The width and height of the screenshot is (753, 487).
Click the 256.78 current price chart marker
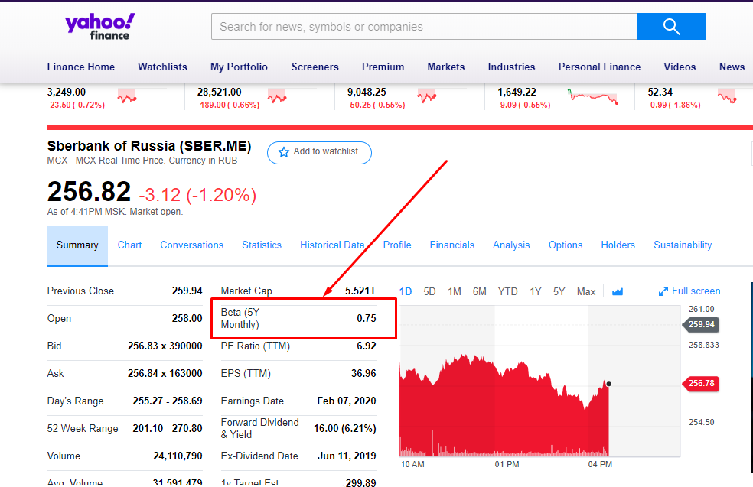coord(701,383)
